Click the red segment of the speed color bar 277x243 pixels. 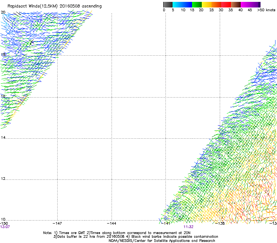pos(226,4)
